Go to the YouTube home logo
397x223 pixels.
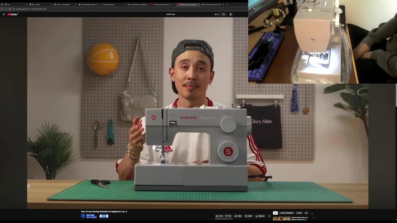tap(13, 14)
